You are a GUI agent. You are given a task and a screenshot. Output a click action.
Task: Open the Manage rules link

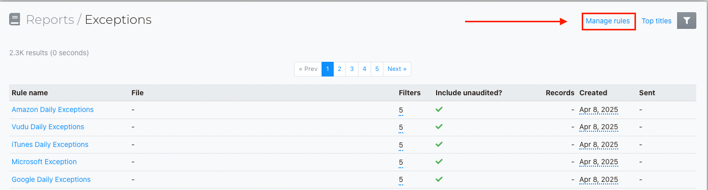pyautogui.click(x=608, y=21)
